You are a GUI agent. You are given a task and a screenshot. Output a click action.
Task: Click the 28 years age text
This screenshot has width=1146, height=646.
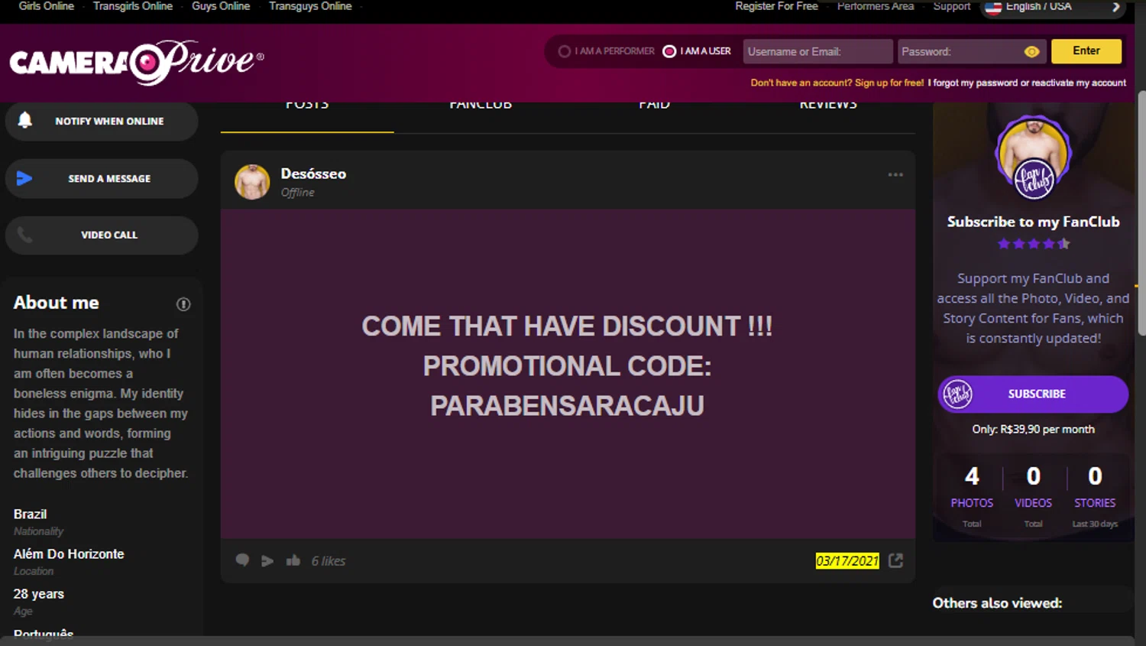(39, 594)
